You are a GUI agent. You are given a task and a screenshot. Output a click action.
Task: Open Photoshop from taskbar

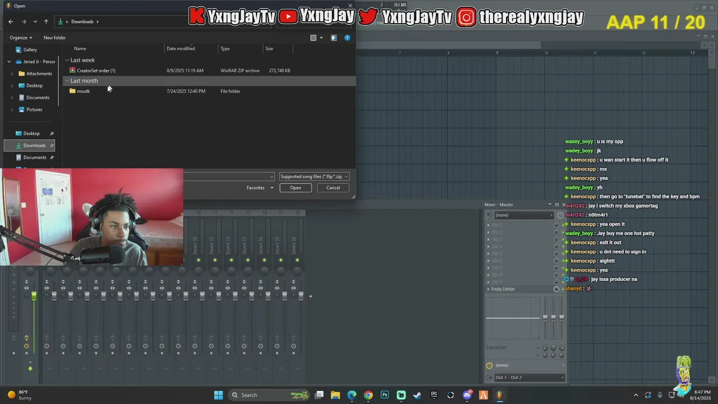tap(385, 395)
